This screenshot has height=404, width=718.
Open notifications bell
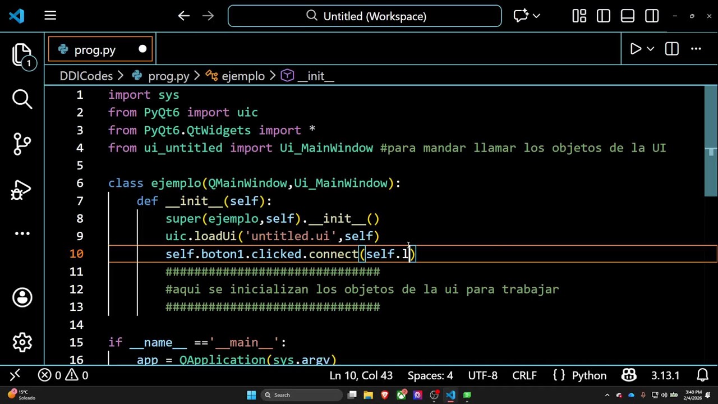(702, 375)
